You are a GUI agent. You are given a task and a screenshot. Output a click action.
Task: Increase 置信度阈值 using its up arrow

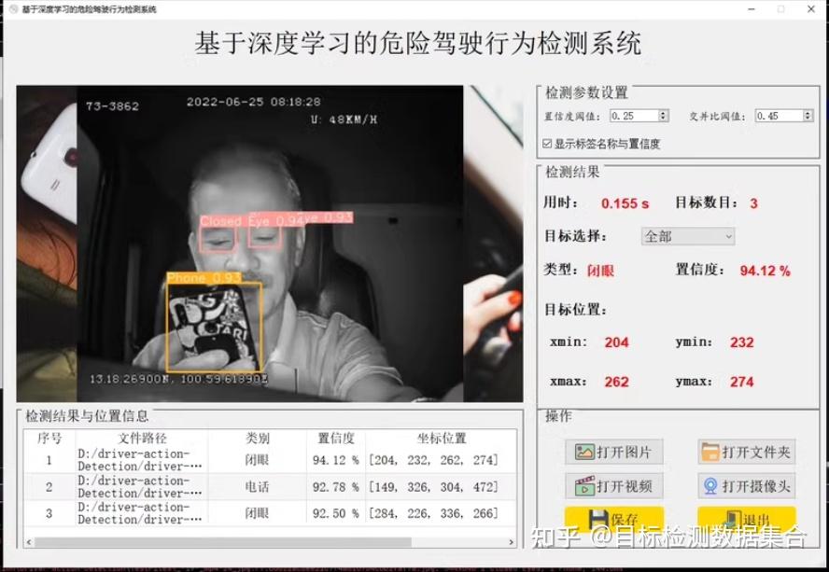coord(661,112)
